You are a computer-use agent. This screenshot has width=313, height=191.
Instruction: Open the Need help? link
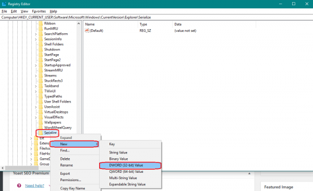(34, 186)
